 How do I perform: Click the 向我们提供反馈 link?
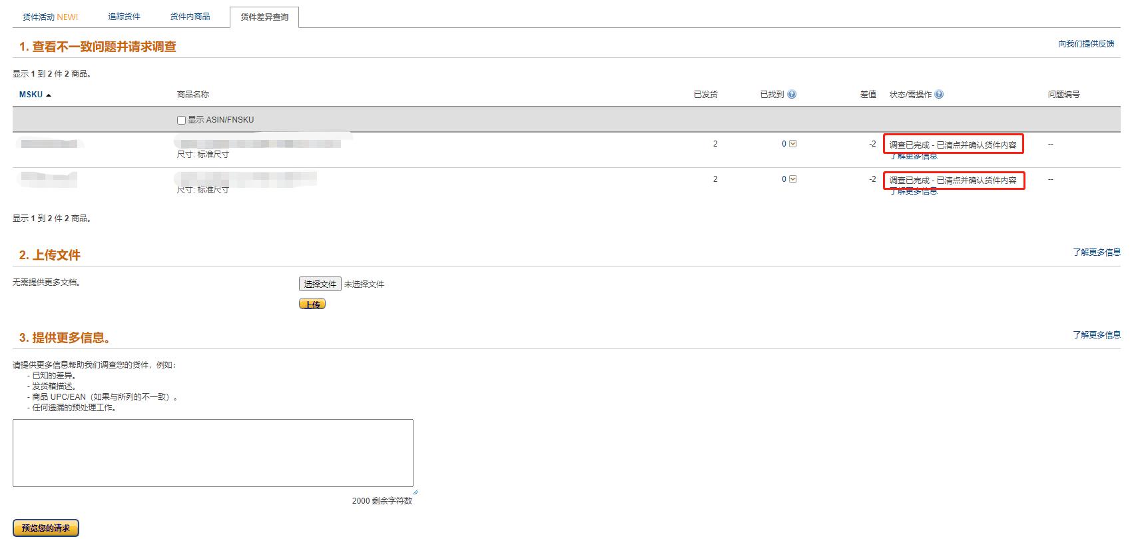tap(1086, 44)
